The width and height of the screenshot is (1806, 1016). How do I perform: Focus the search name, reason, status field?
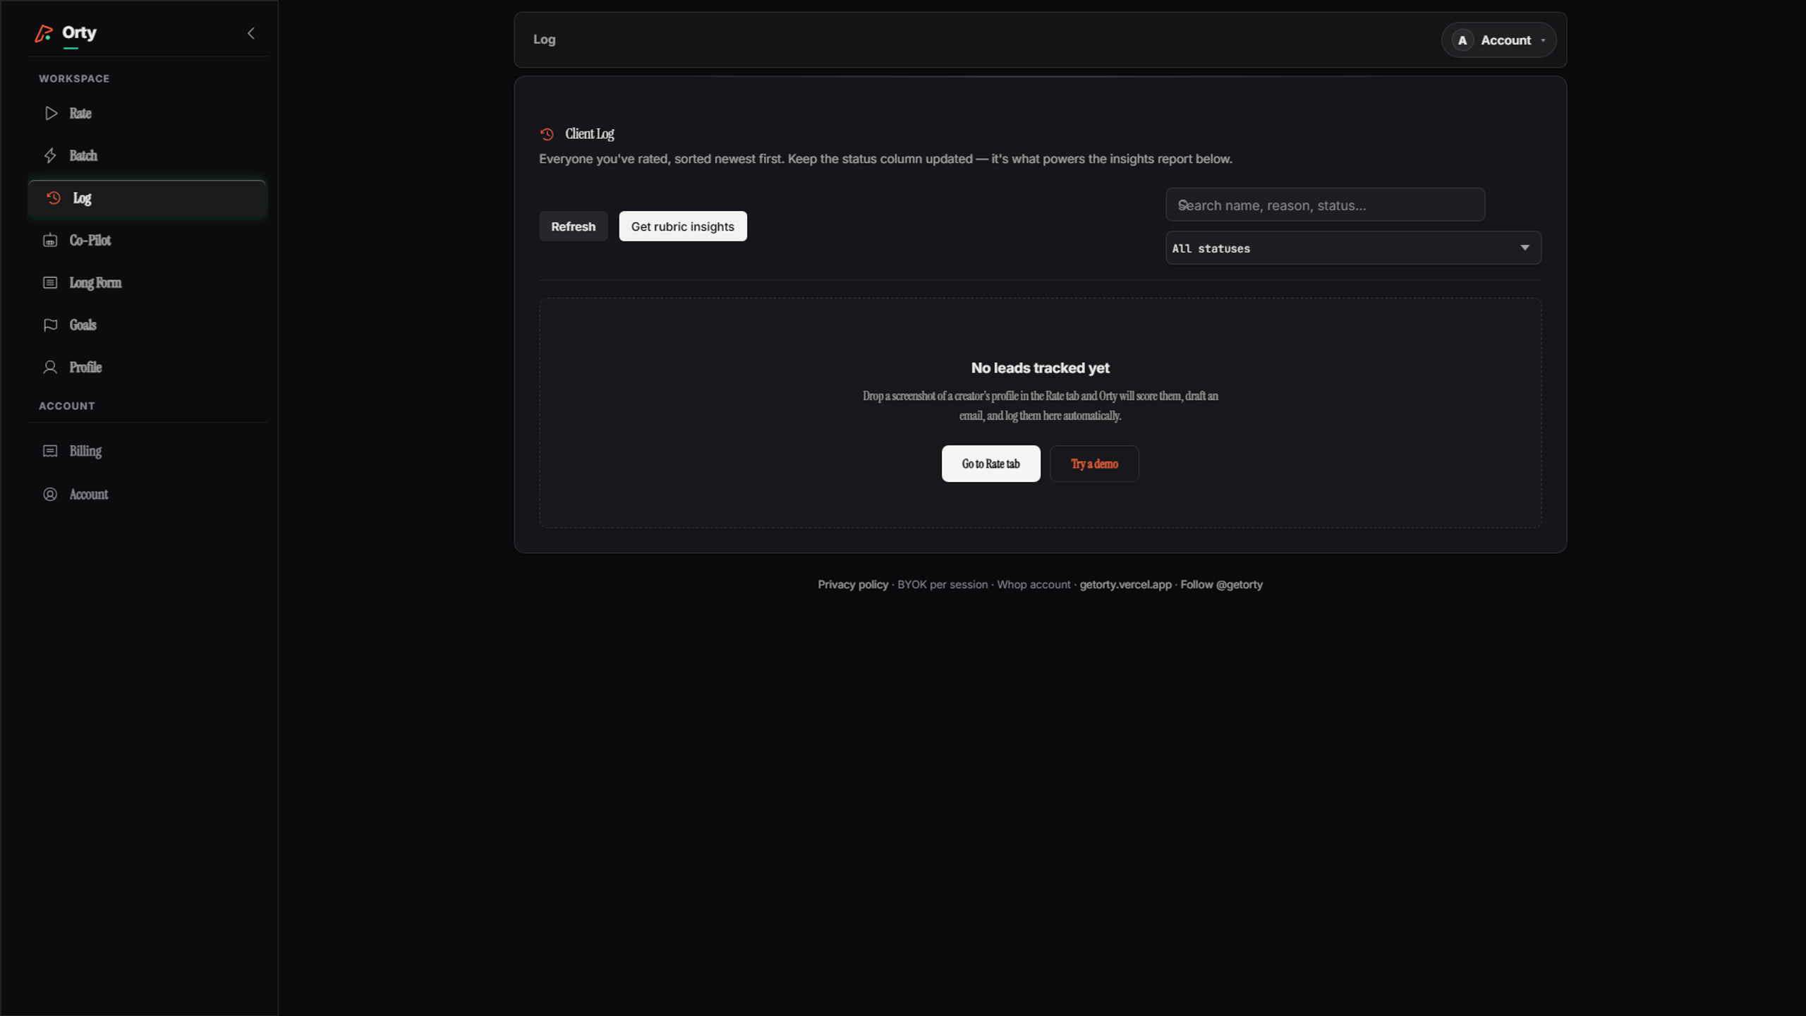click(x=1325, y=205)
